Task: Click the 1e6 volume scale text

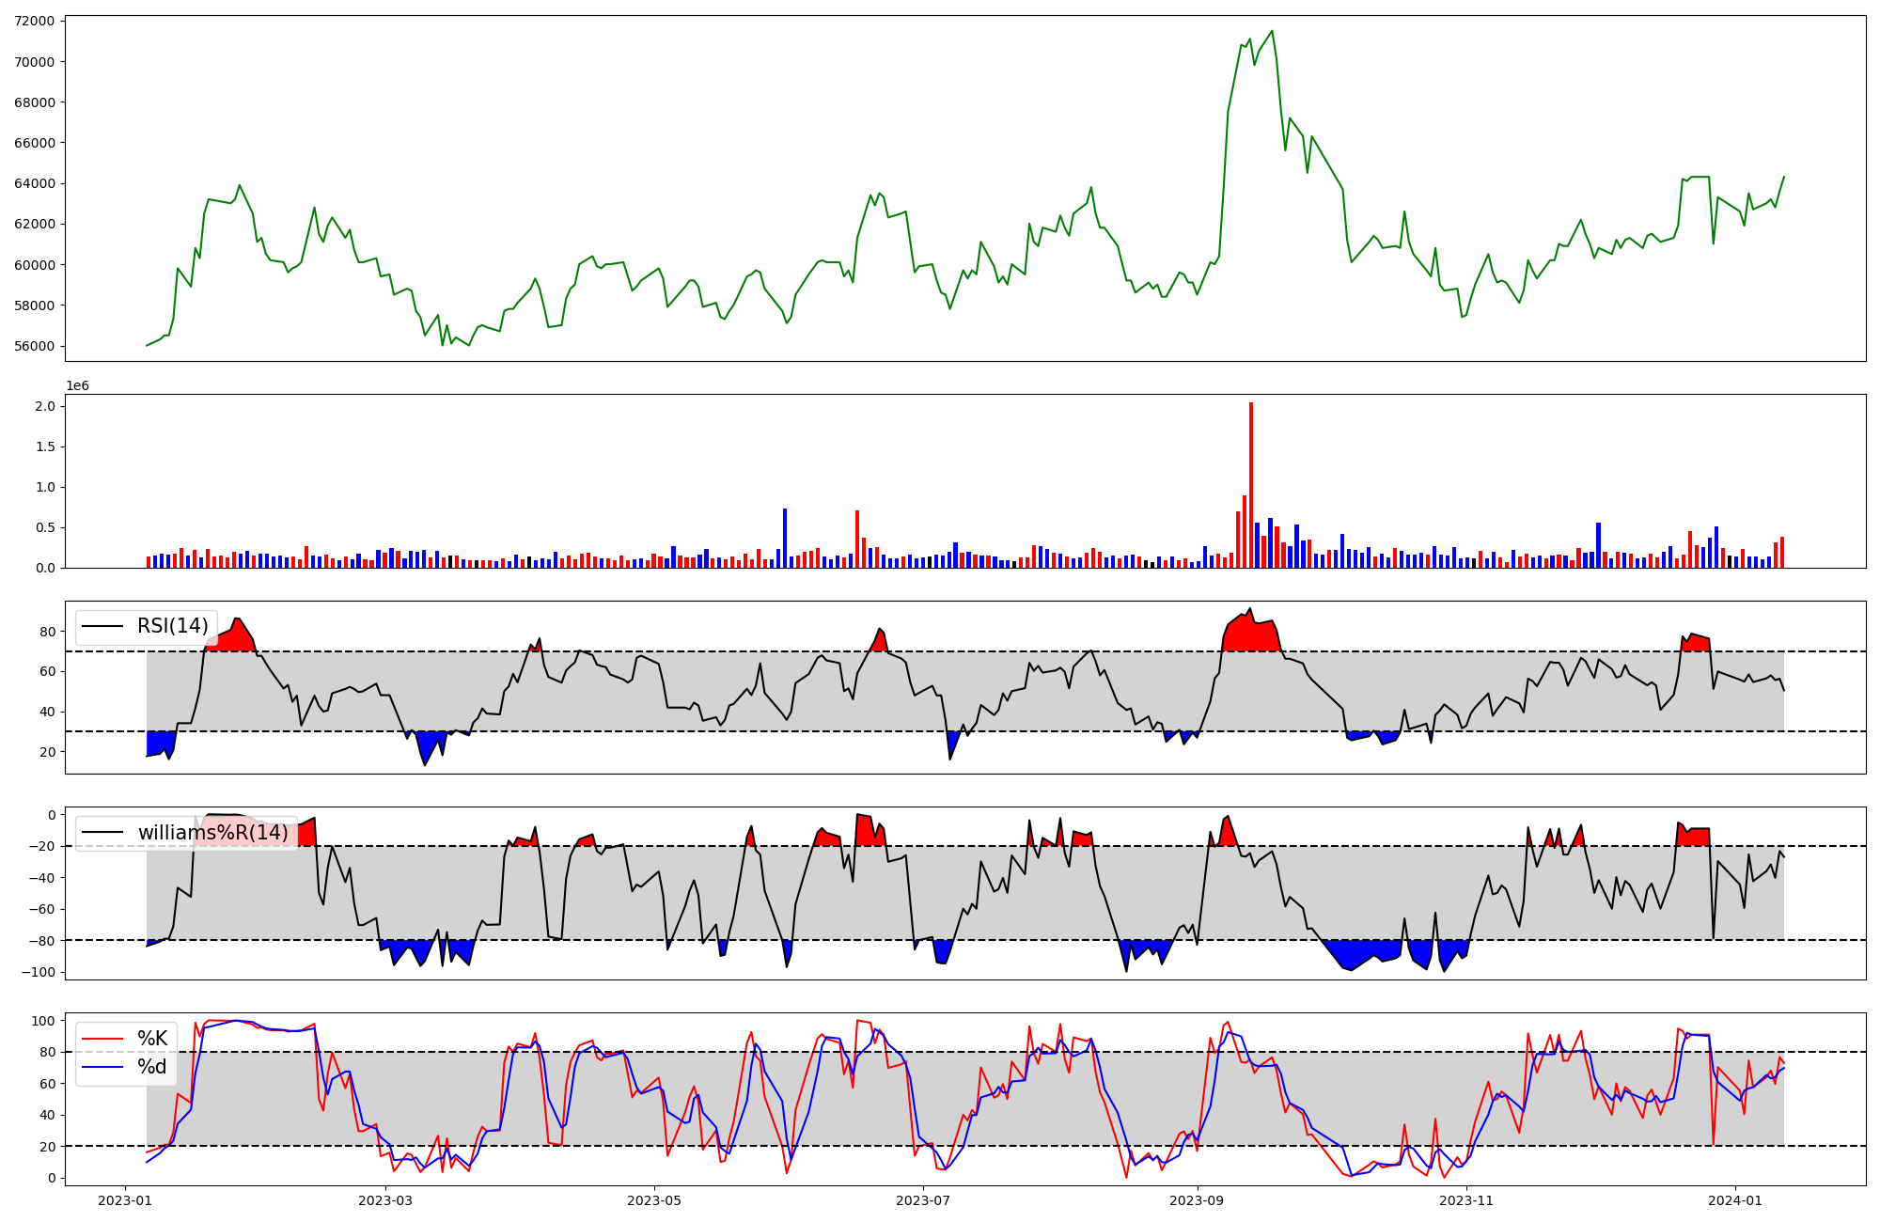Action: (x=77, y=385)
